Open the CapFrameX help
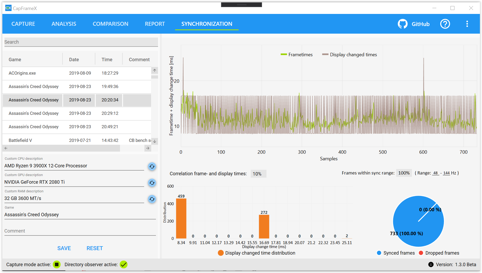Viewport: 482px width, 273px height. 445,24
